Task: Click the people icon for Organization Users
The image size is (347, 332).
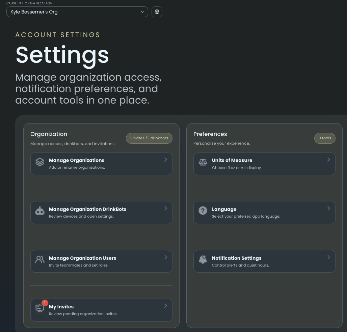Action: [40, 259]
